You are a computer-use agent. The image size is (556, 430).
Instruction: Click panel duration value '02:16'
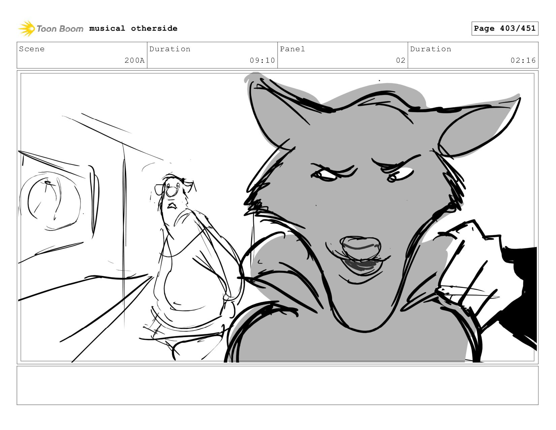click(x=523, y=60)
